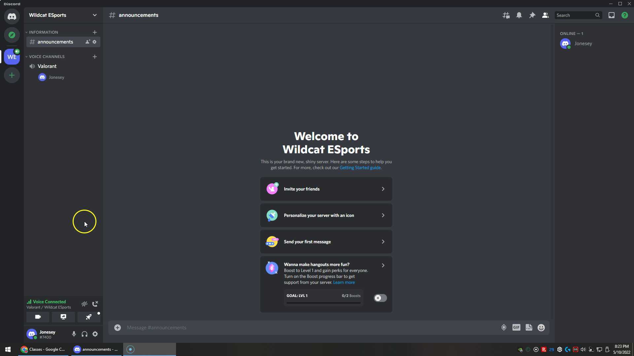This screenshot has width=634, height=356.
Task: Open Home via the Discord logo
Action: pyautogui.click(x=12, y=16)
